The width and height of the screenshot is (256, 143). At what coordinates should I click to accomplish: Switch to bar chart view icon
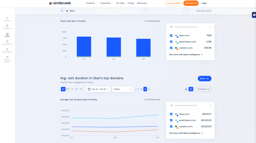point(186,89)
